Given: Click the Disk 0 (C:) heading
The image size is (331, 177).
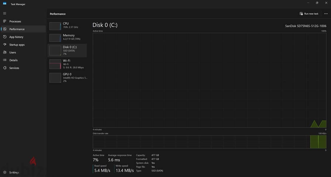Looking at the screenshot, I should coord(105,25).
